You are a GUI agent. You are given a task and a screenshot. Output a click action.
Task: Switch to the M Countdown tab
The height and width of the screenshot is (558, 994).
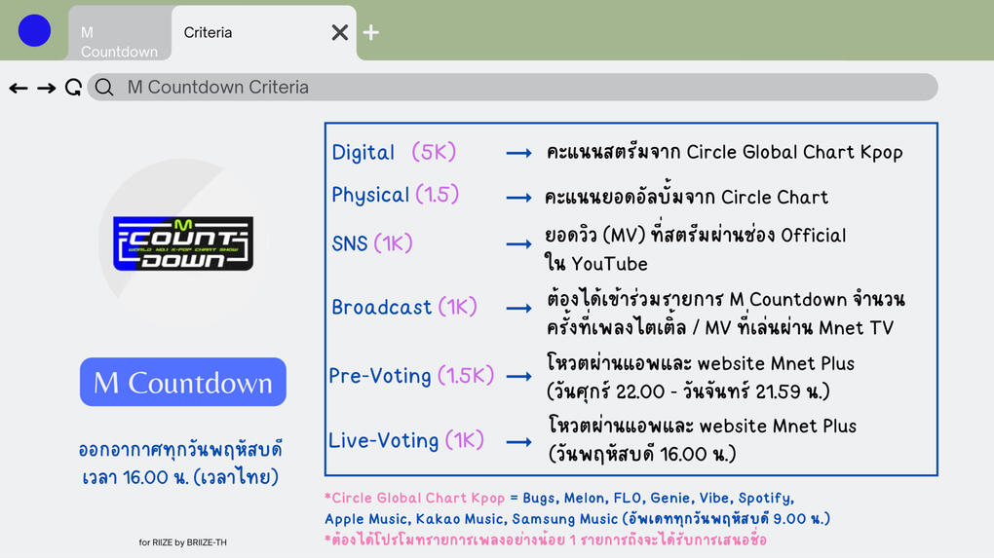119,41
